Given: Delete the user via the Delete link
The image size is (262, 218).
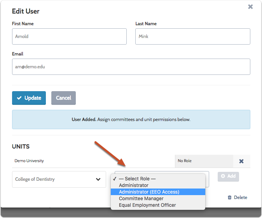Looking at the screenshot, I should click(237, 197).
